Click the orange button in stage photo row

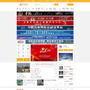coord(71,74)
